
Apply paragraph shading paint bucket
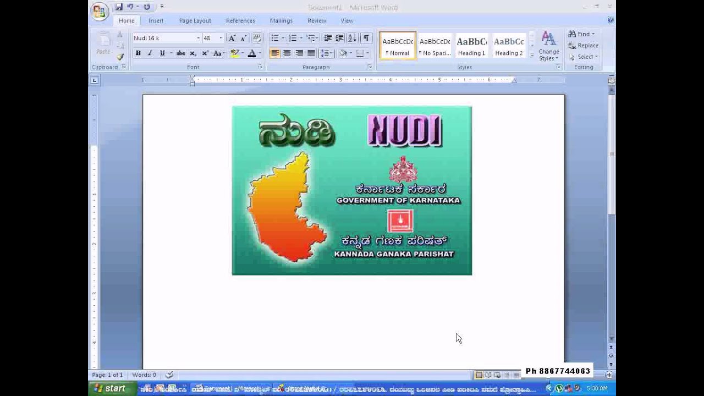[343, 53]
